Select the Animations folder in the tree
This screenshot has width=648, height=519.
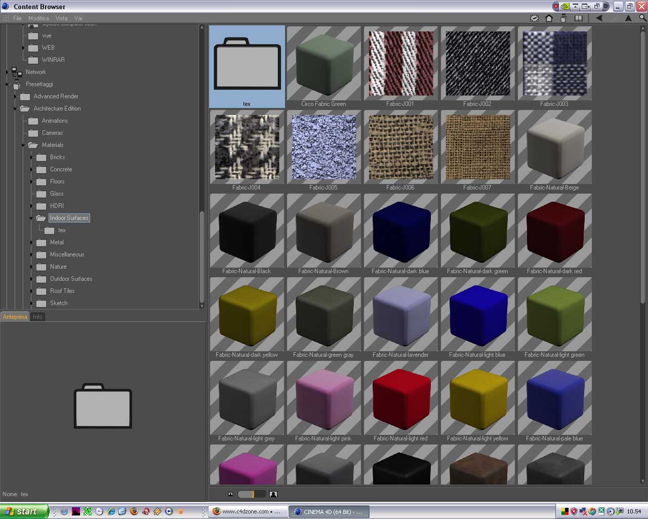click(x=55, y=121)
